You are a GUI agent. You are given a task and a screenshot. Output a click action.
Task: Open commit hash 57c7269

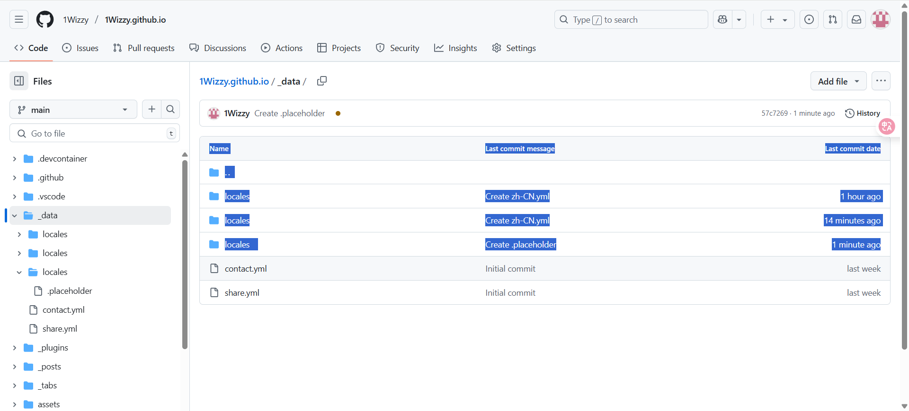click(x=775, y=113)
